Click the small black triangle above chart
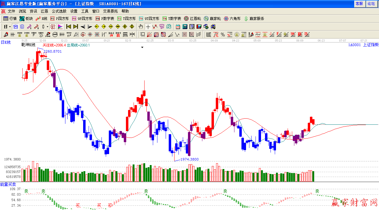The height and width of the screenshot is (210, 379). (x=142, y=47)
